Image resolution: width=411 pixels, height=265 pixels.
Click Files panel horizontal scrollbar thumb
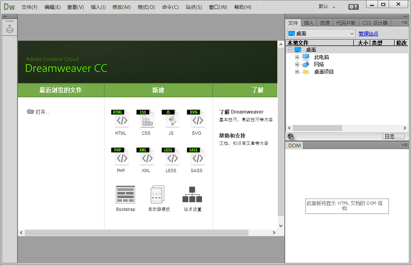[317, 128]
